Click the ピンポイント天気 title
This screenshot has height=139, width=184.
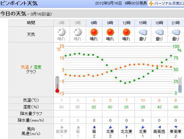tap(19, 3)
